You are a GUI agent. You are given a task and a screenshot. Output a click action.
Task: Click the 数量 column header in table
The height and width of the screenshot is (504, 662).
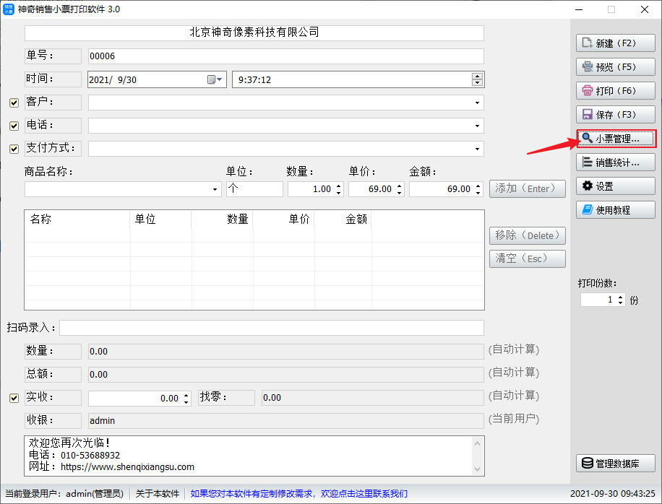(222, 220)
